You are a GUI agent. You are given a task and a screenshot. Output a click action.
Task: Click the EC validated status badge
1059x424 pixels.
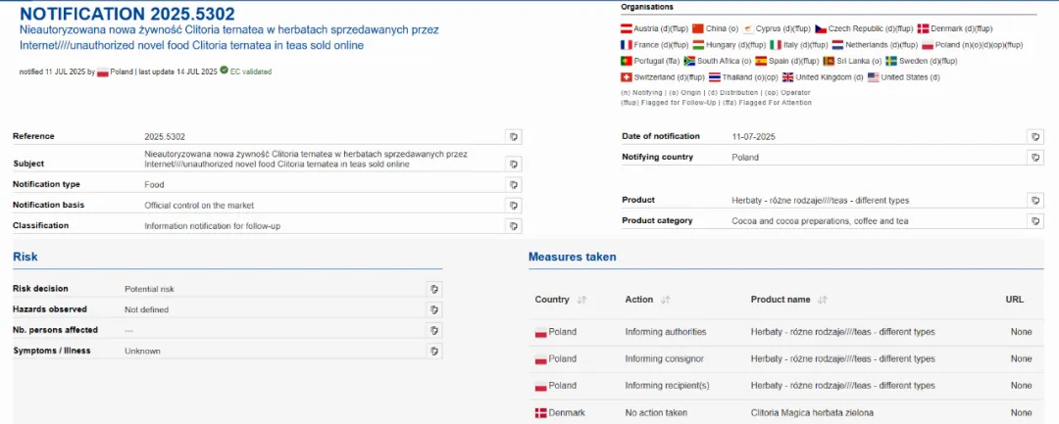point(247,71)
